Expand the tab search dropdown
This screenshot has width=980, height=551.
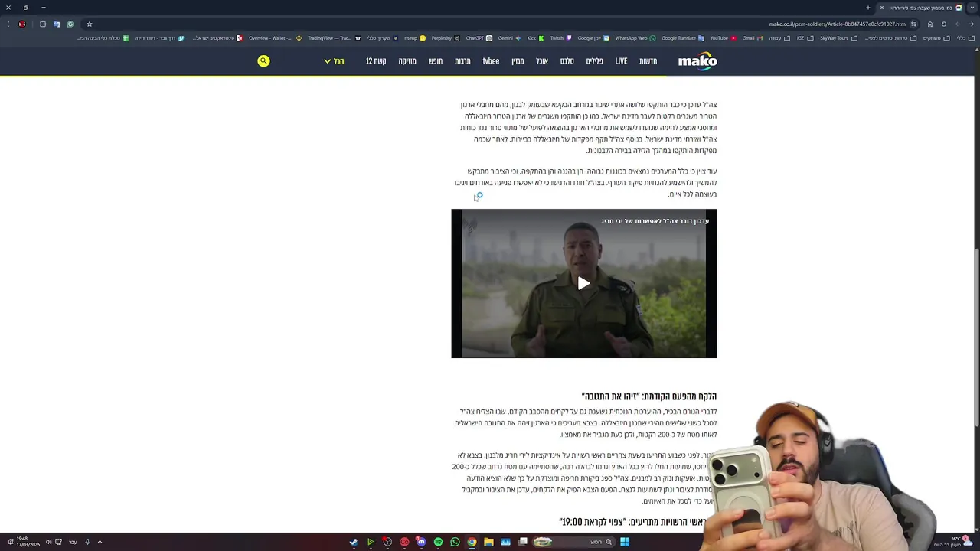972,8
